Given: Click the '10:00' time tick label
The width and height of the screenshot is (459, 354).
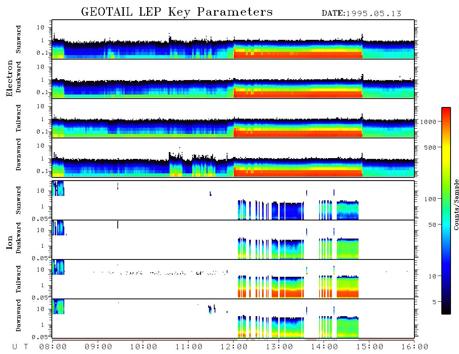Looking at the screenshot, I should tap(143, 347).
